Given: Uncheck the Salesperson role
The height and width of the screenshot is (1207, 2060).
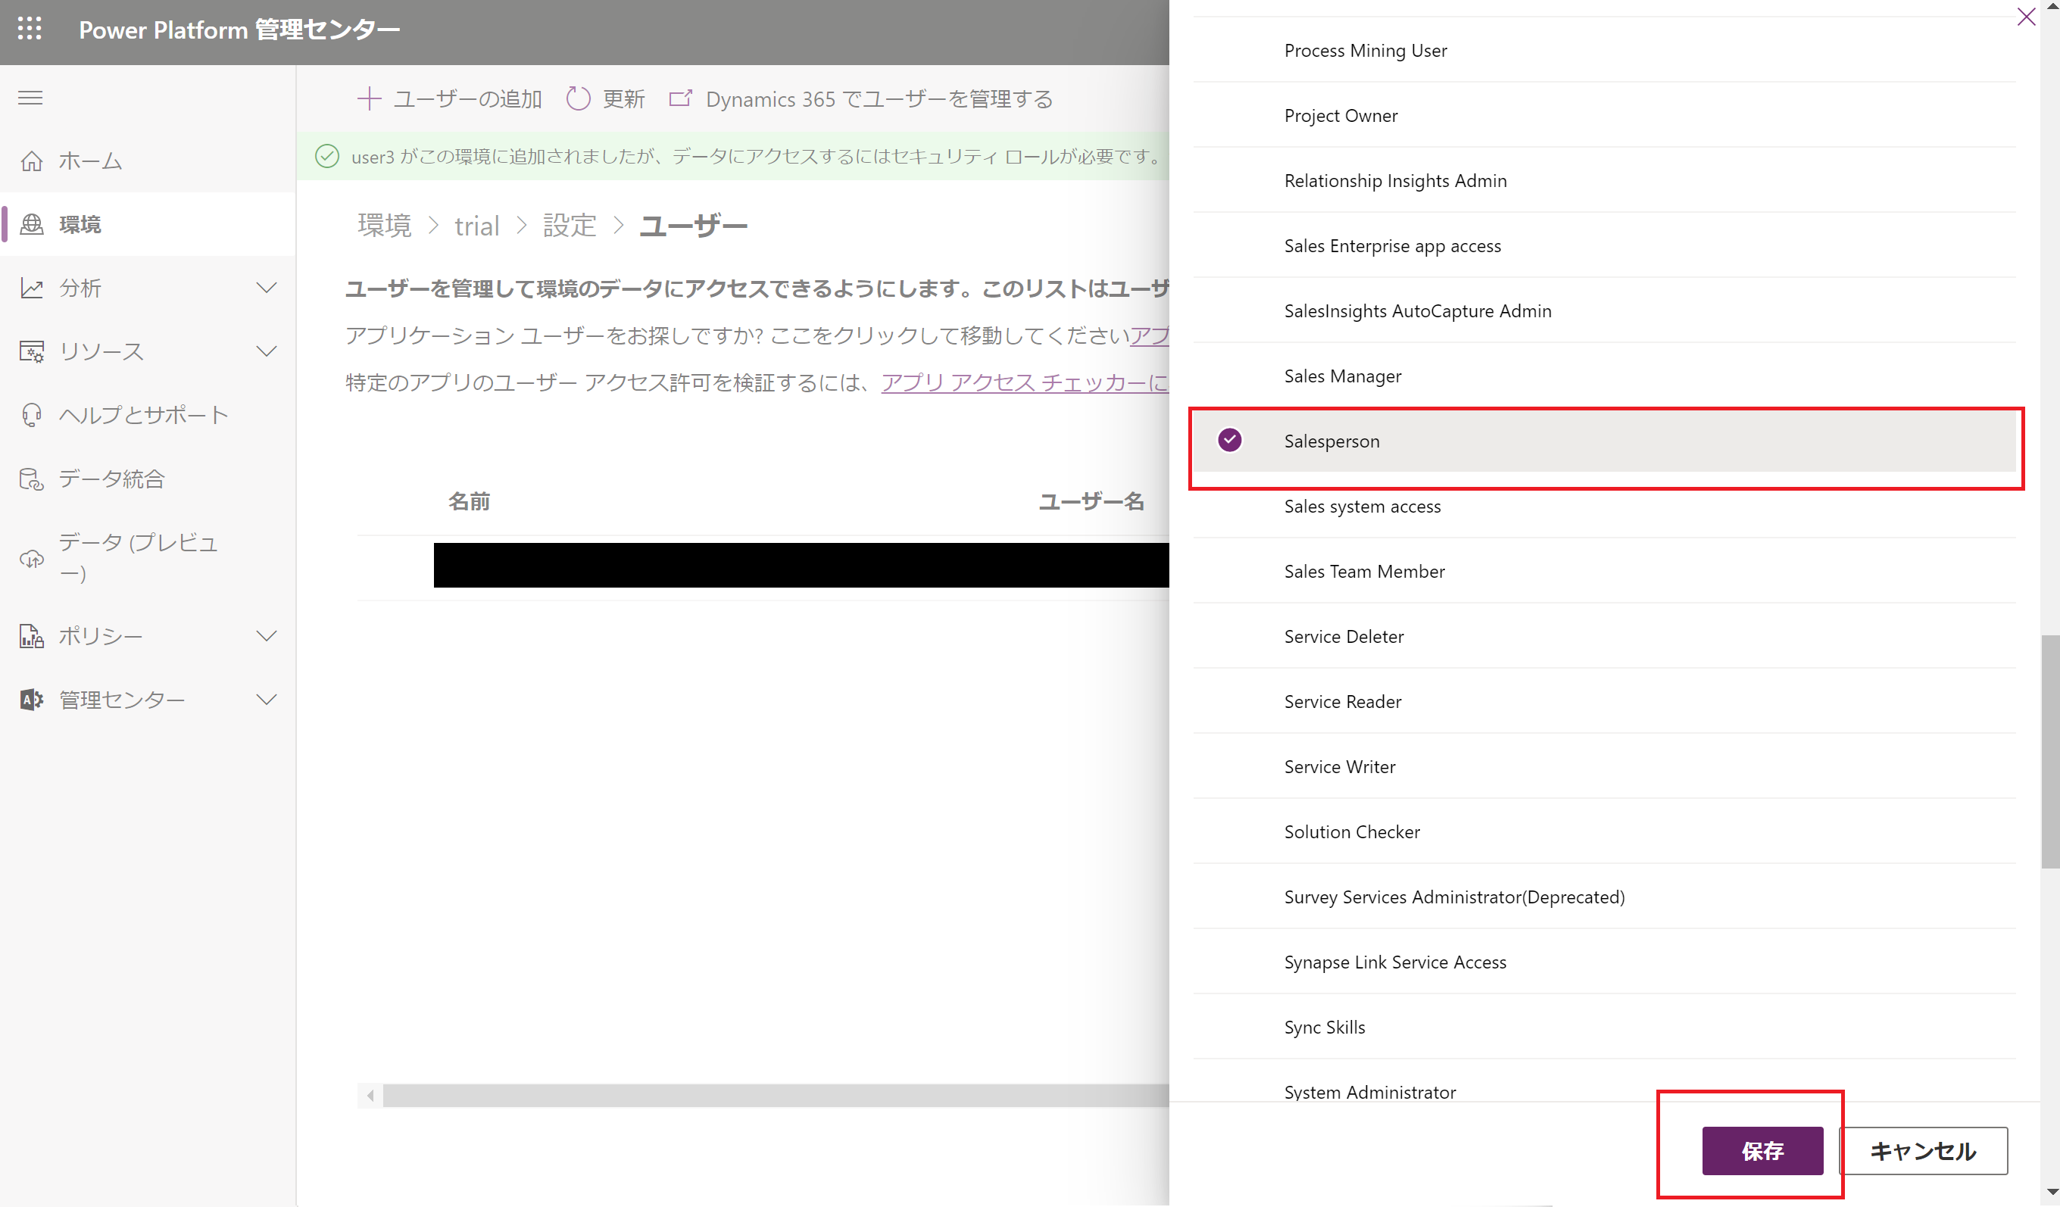Looking at the screenshot, I should point(1229,441).
